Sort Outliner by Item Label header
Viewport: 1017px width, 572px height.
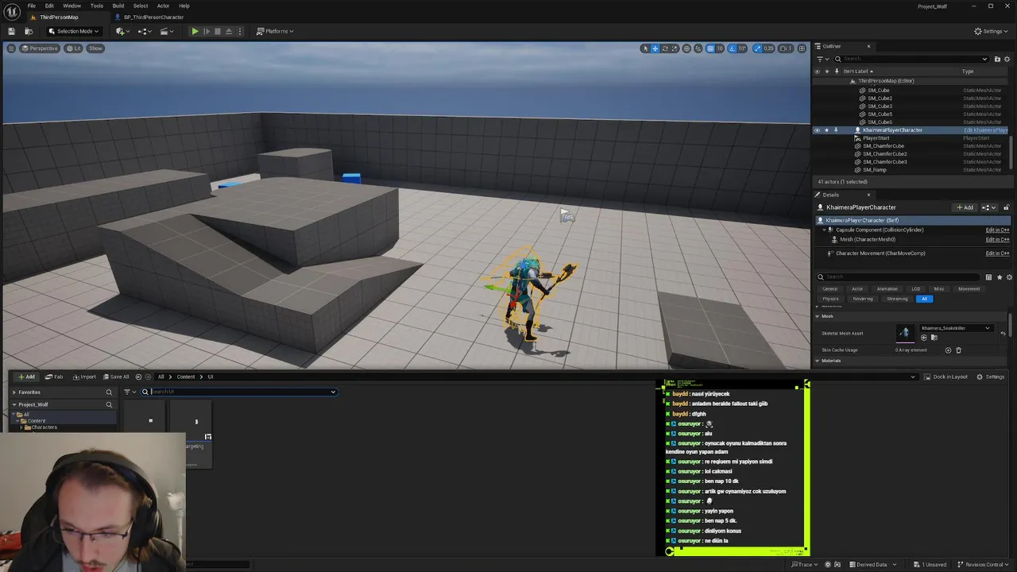[x=858, y=71]
